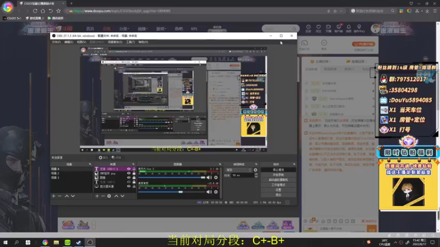Move the selected source down
The width and height of the screenshot is (440, 247).
pos(122,196)
